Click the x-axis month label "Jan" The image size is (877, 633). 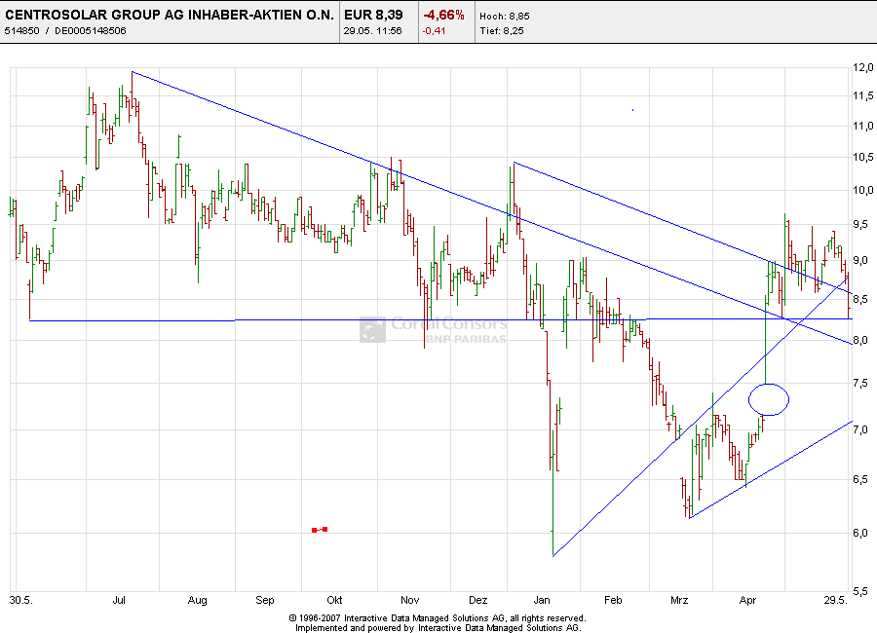pyautogui.click(x=542, y=600)
